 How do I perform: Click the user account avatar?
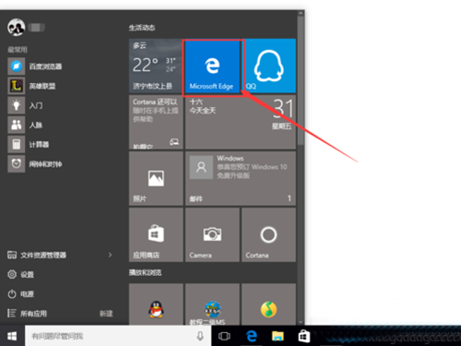coord(16,28)
